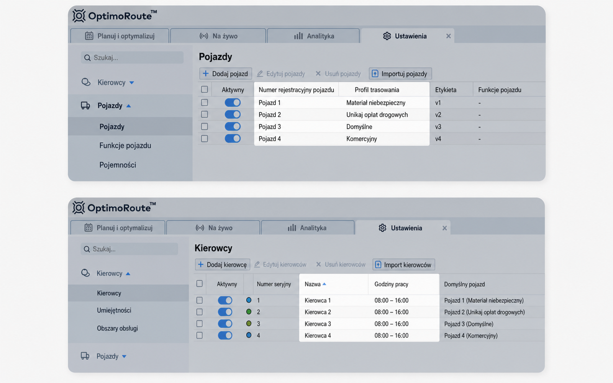Click the X icon of Usuń kierowców

pyautogui.click(x=318, y=264)
